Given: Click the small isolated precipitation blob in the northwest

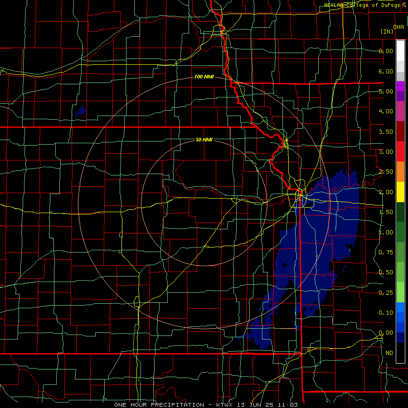Looking at the screenshot, I should point(81,112).
